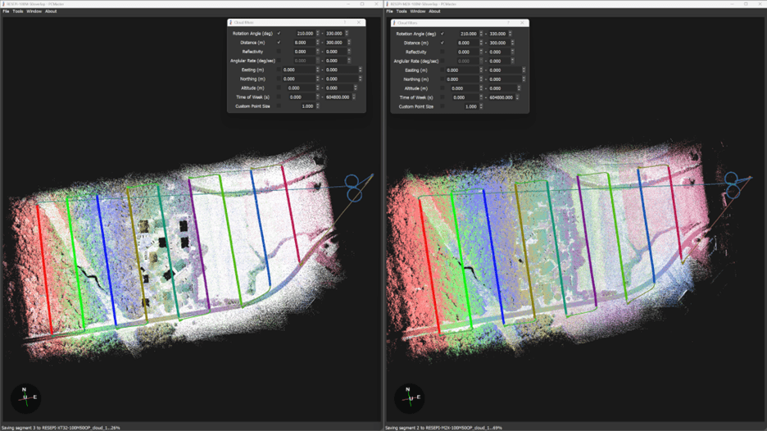The width and height of the screenshot is (767, 431).
Task: Click the Cloud Filters dialog icon in right window
Action: [x=394, y=23]
